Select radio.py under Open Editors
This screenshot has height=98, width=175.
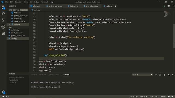tap(17, 24)
